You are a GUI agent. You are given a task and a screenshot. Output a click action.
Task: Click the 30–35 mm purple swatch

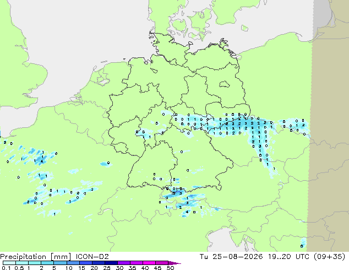pos(123,263)
